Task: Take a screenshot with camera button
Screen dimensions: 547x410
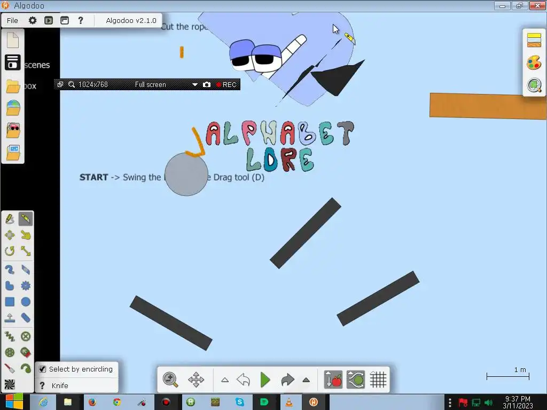Action: click(207, 85)
